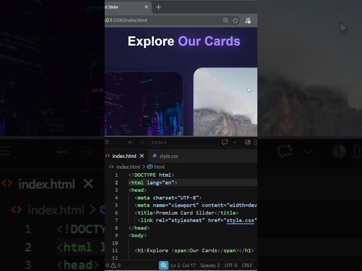Image resolution: width=362 pixels, height=271 pixels.
Task: Open the browser media control icon
Action: [x=248, y=20]
